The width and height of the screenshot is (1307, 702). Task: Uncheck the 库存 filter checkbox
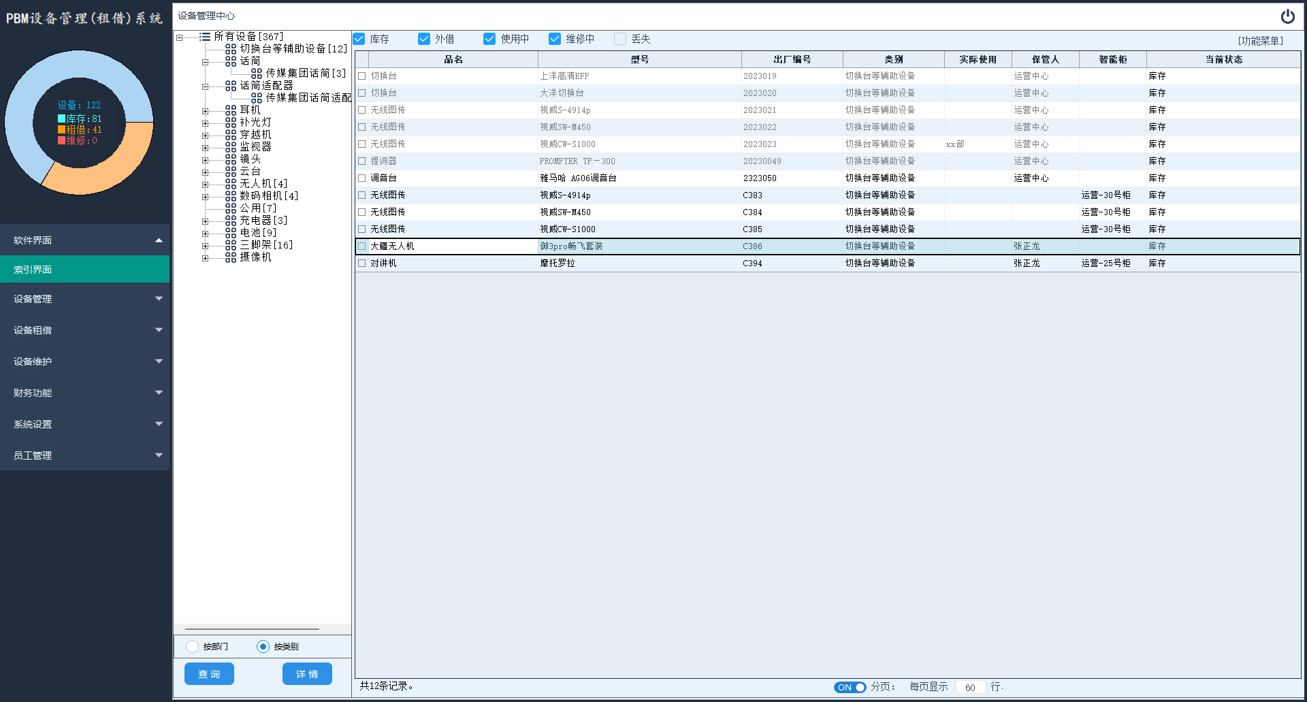pyautogui.click(x=359, y=39)
